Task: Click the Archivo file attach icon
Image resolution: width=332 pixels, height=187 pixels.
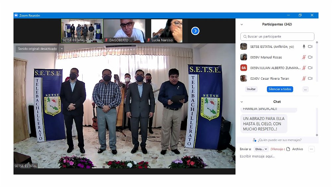Action: (x=288, y=149)
